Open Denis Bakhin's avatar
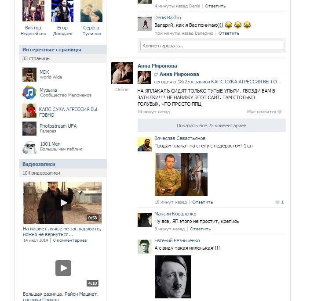The width and height of the screenshot is (321, 301). 145,24
